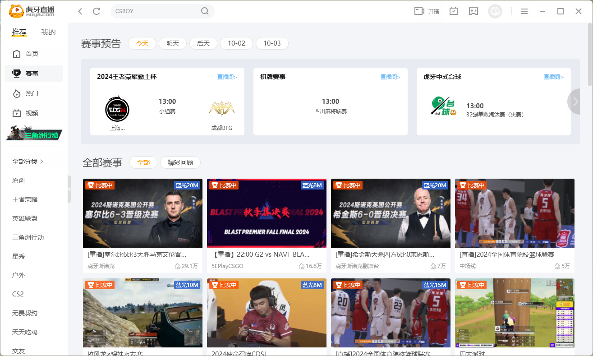Click the 5EPlayCSGO channel name
The width and height of the screenshot is (593, 356).
click(x=227, y=266)
